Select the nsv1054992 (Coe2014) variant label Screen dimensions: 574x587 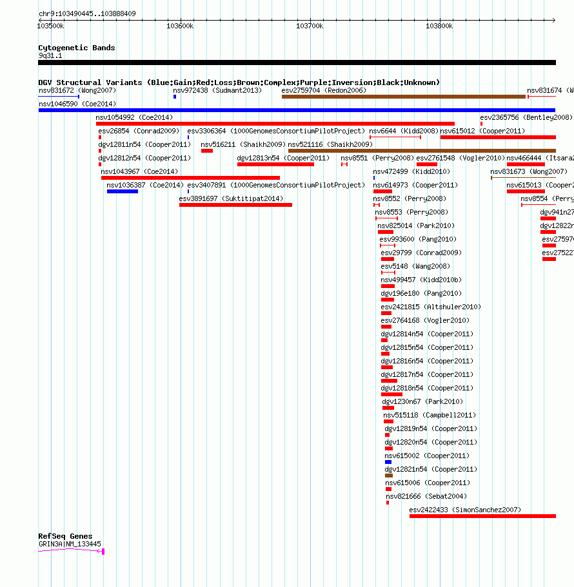coord(134,117)
